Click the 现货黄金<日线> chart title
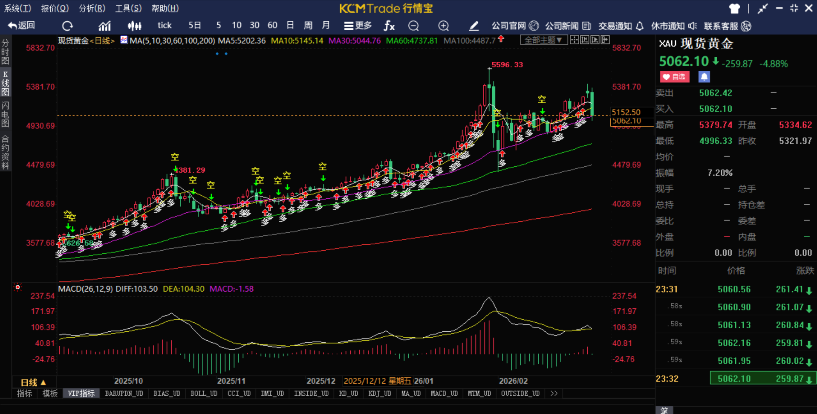Image resolution: width=817 pixels, height=414 pixels. (x=87, y=41)
